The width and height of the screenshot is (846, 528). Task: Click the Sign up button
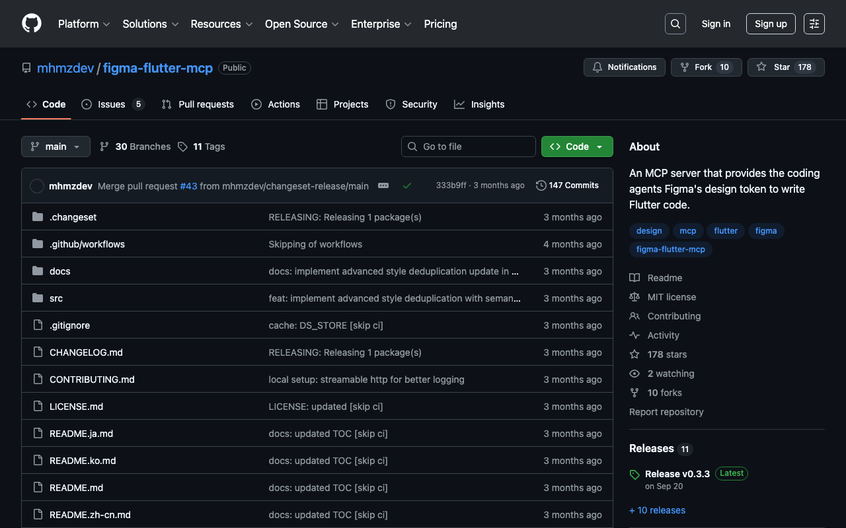click(770, 24)
